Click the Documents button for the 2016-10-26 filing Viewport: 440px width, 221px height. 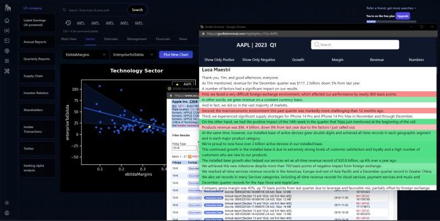click(x=195, y=213)
